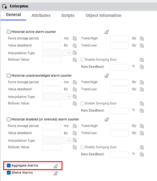
Task: Click the first Rate DeadBand input field
Action: pyautogui.click(x=119, y=67)
